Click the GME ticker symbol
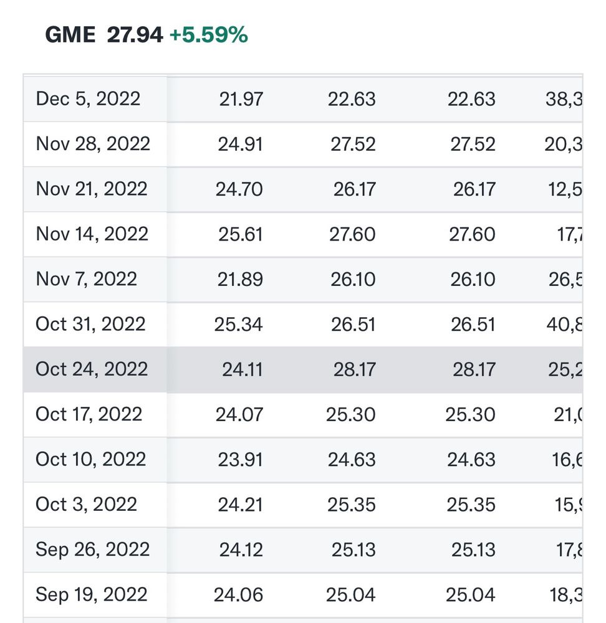This screenshot has width=606, height=623. 70,35
